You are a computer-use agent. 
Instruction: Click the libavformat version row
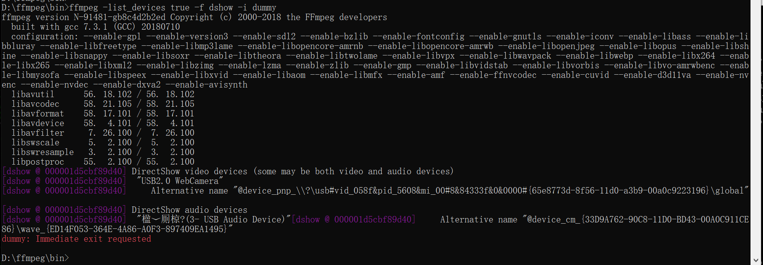click(103, 114)
